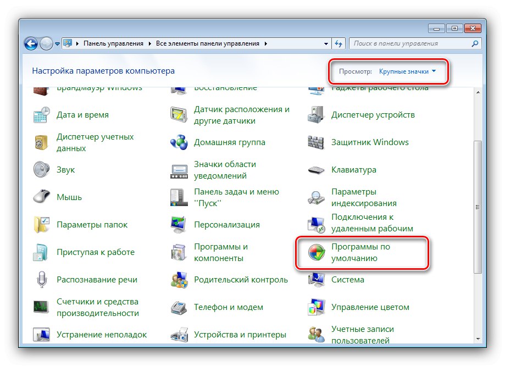Click the Персонализация monitor icon
This screenshot has width=505, height=366.
(x=179, y=225)
